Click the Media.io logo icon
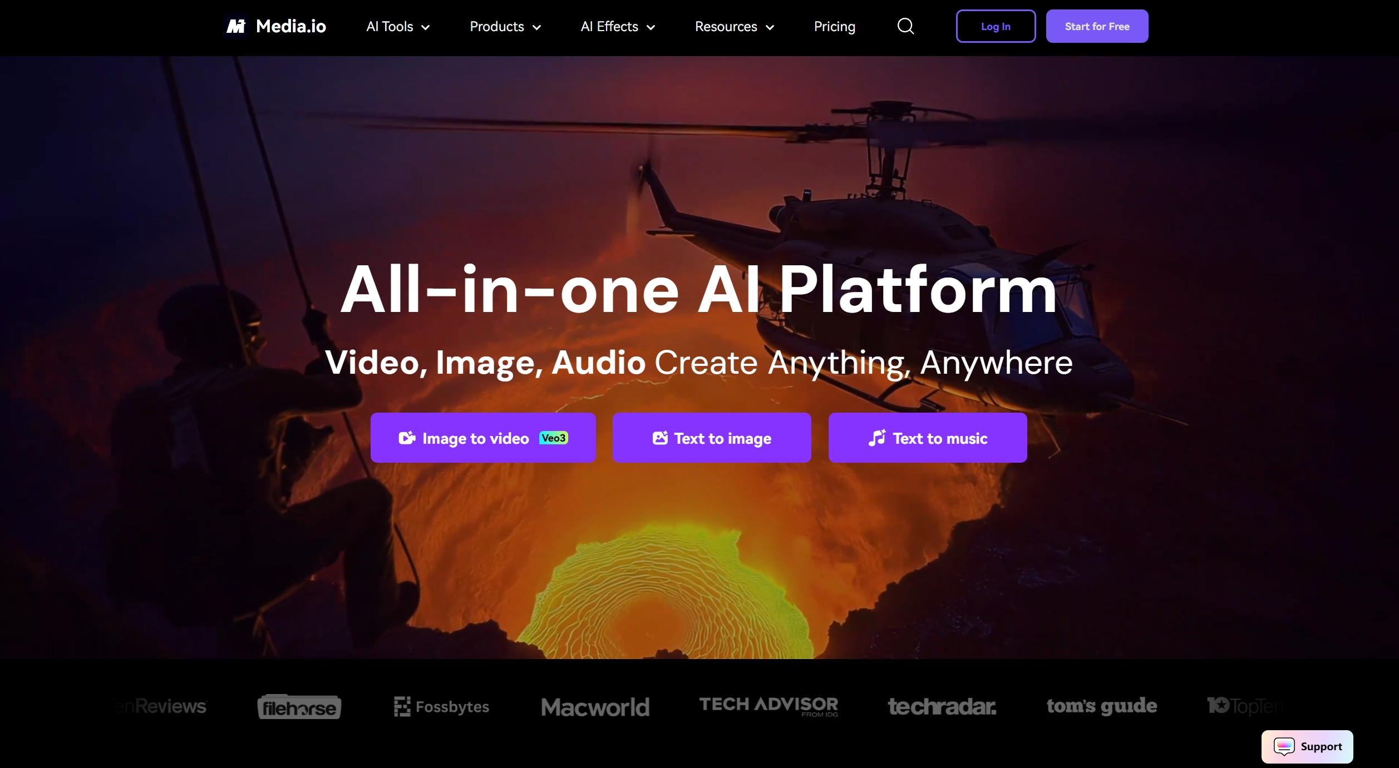This screenshot has width=1399, height=768. click(x=236, y=26)
